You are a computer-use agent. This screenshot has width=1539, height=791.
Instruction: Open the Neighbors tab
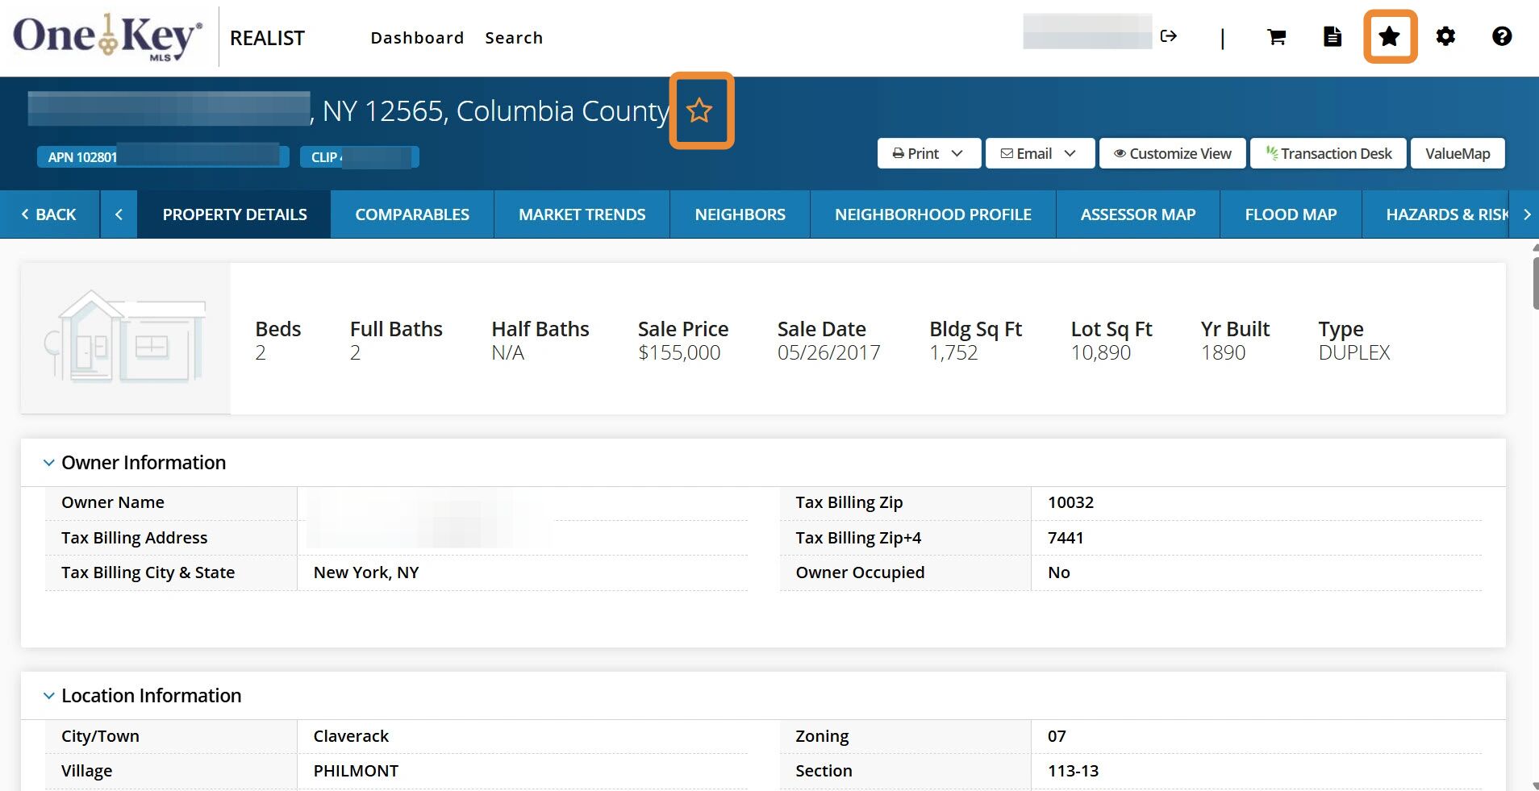(x=740, y=214)
